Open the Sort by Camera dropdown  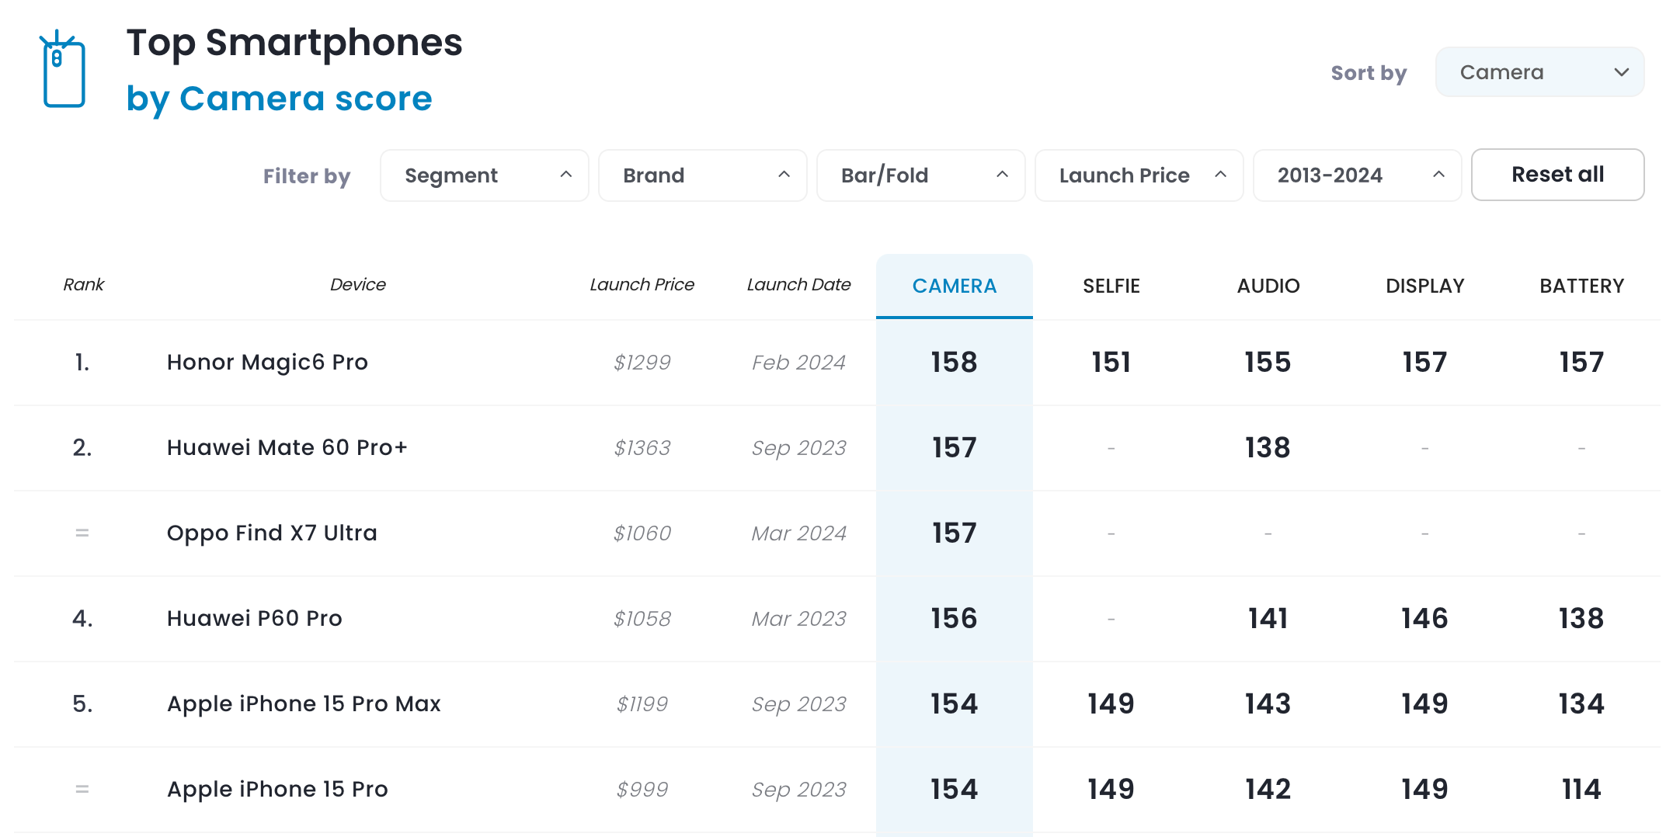point(1539,72)
